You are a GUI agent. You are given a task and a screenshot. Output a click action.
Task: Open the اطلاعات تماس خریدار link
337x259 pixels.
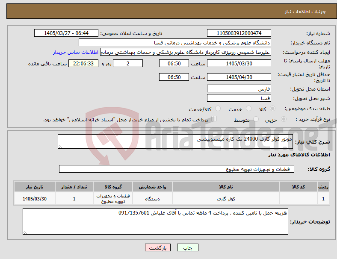tap(76, 52)
